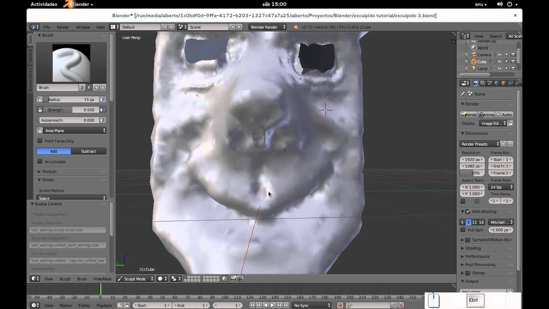Click auto keying record button
Screen dimensions: 549x309
340,306
